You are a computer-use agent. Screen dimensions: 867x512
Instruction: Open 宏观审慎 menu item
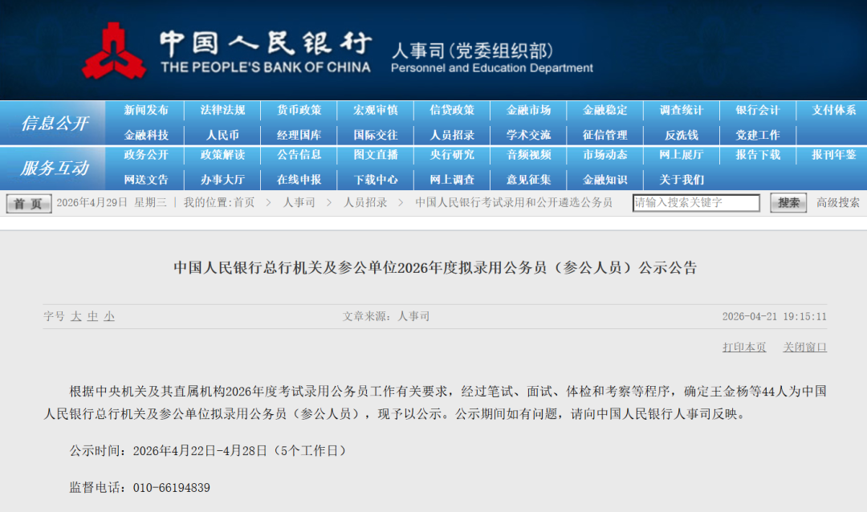[376, 110]
